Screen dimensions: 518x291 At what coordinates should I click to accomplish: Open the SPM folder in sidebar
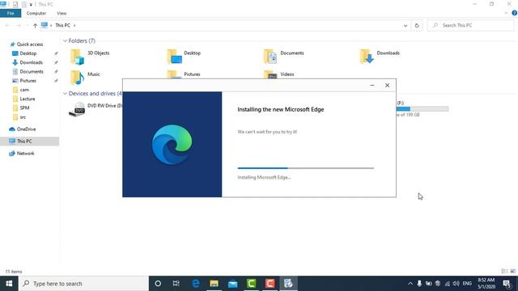point(24,108)
